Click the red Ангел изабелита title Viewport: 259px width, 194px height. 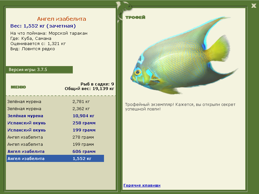click(x=61, y=19)
